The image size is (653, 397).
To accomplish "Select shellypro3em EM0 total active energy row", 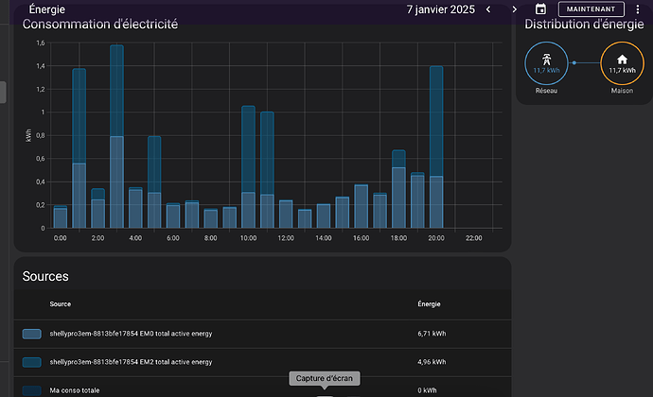I will click(x=262, y=334).
